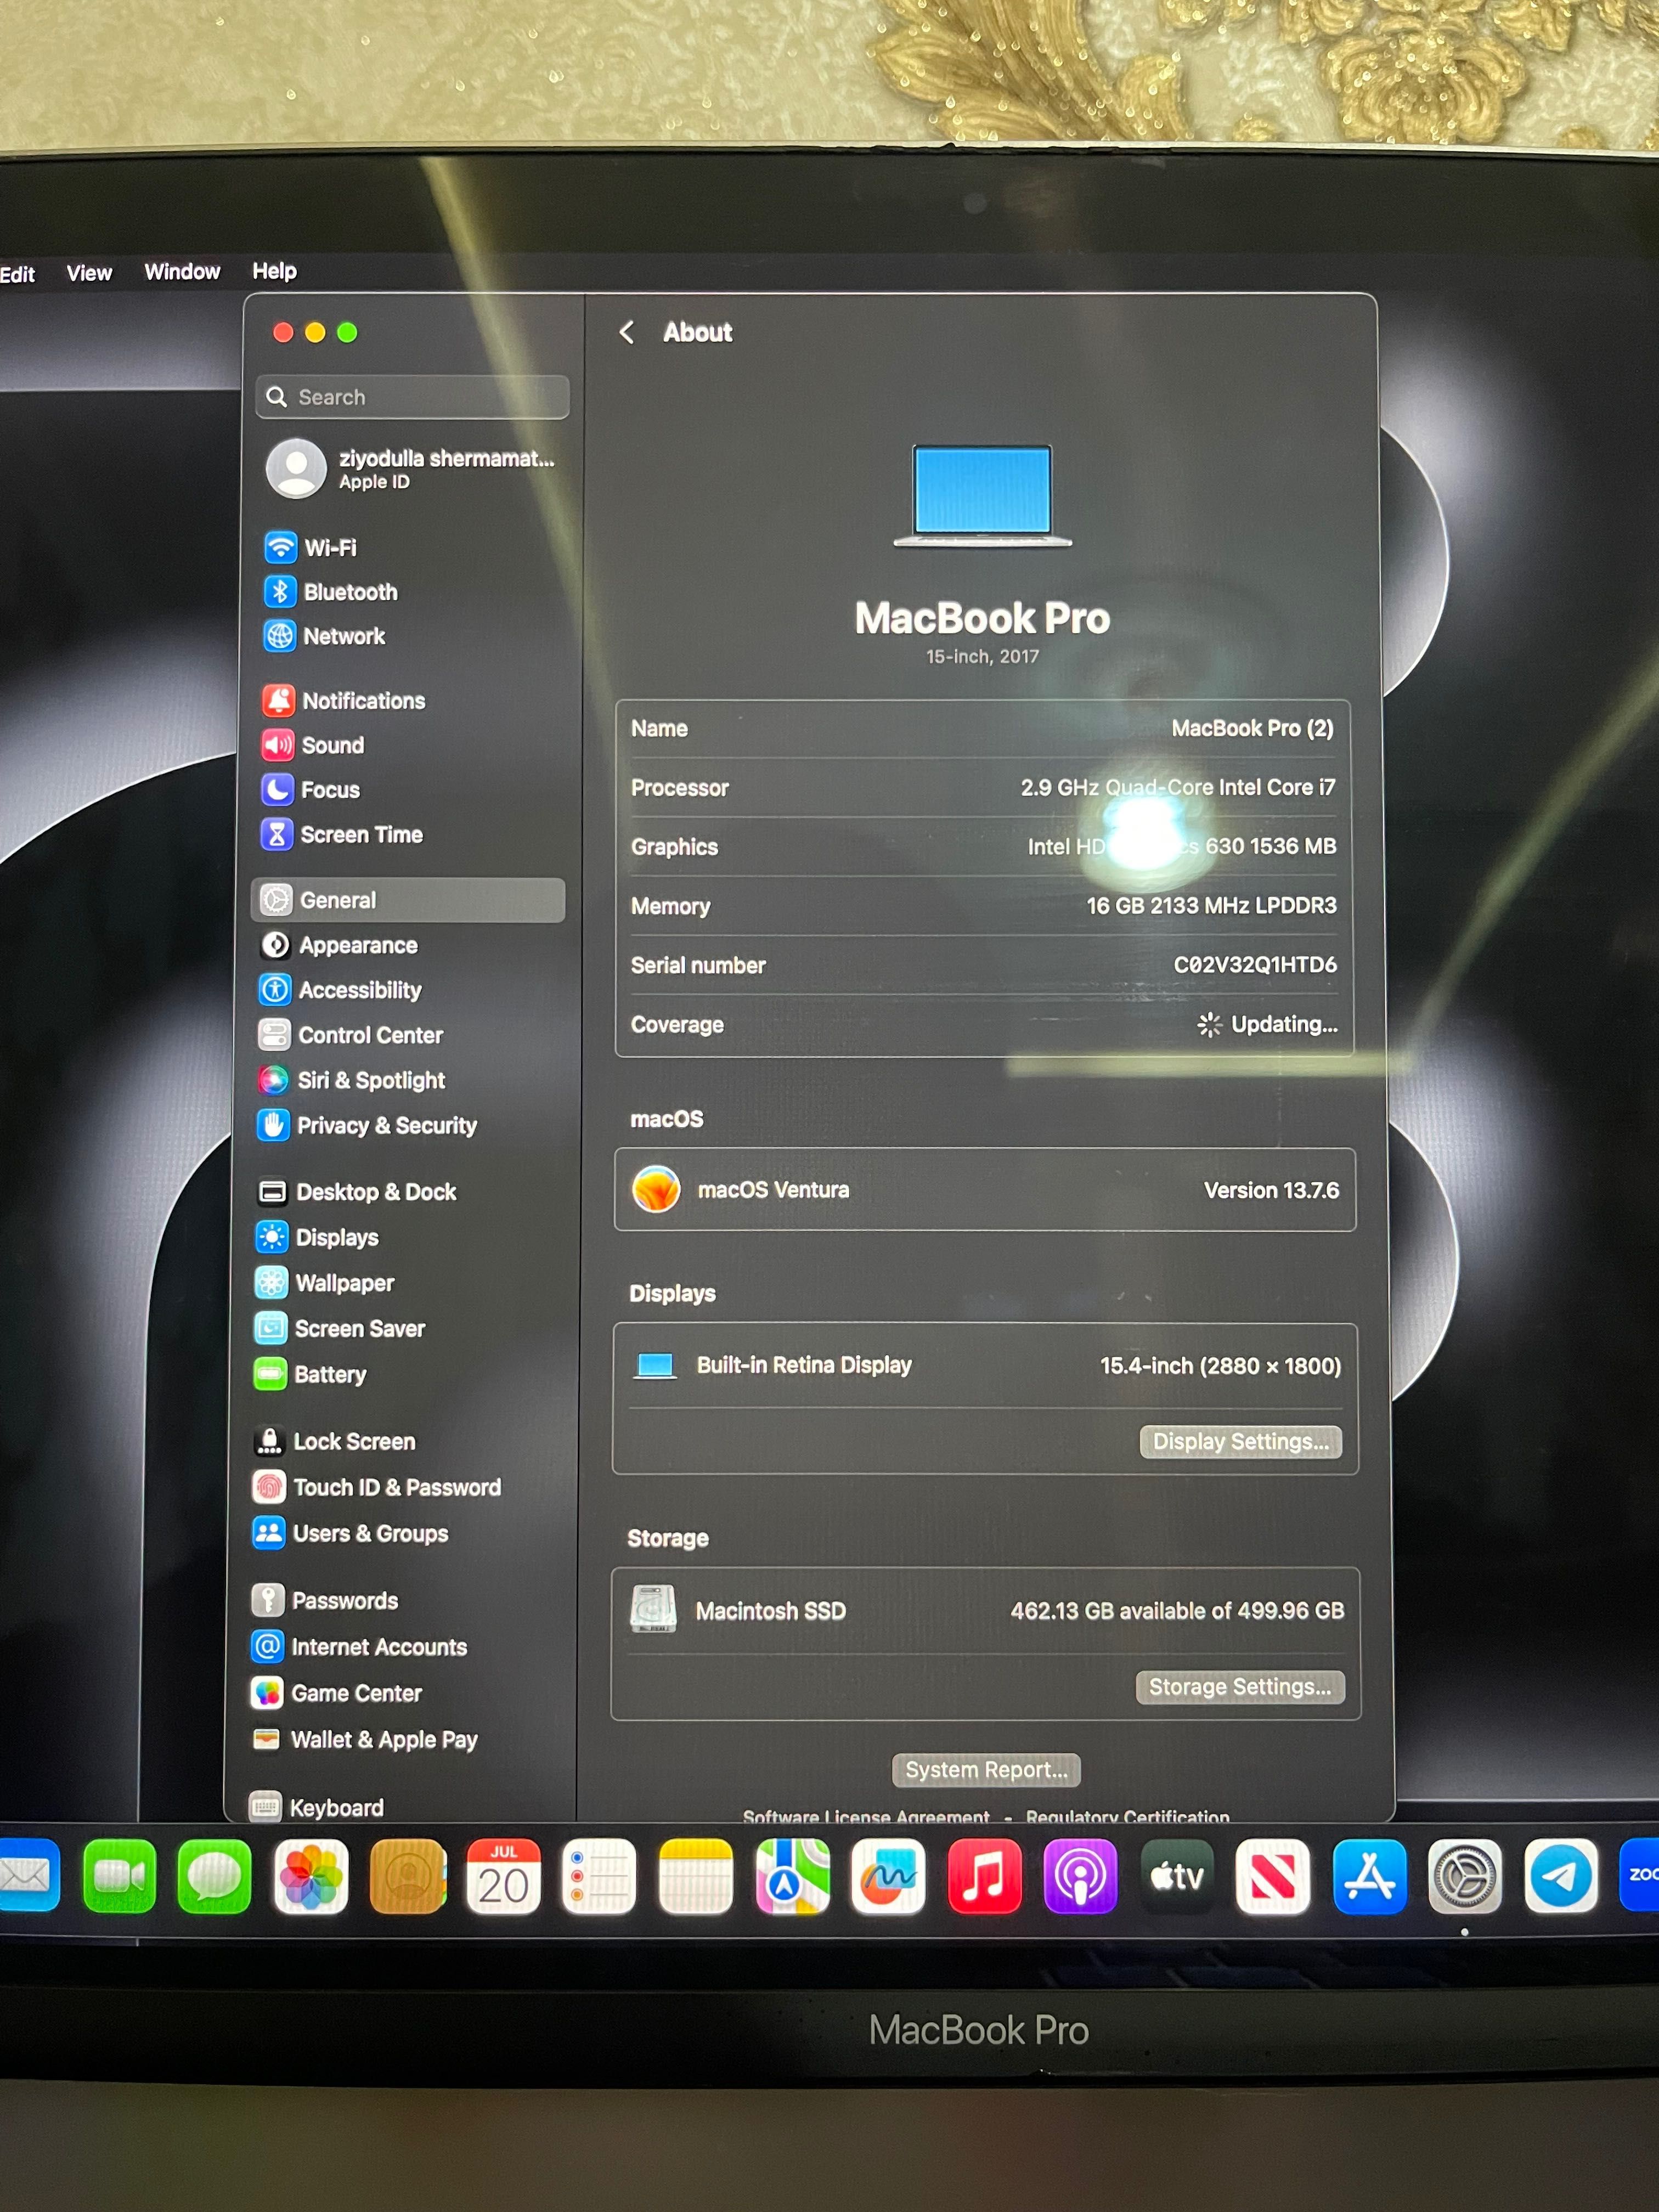This screenshot has height=2212, width=1659.
Task: Open Messages from the Dock
Action: 214,1876
